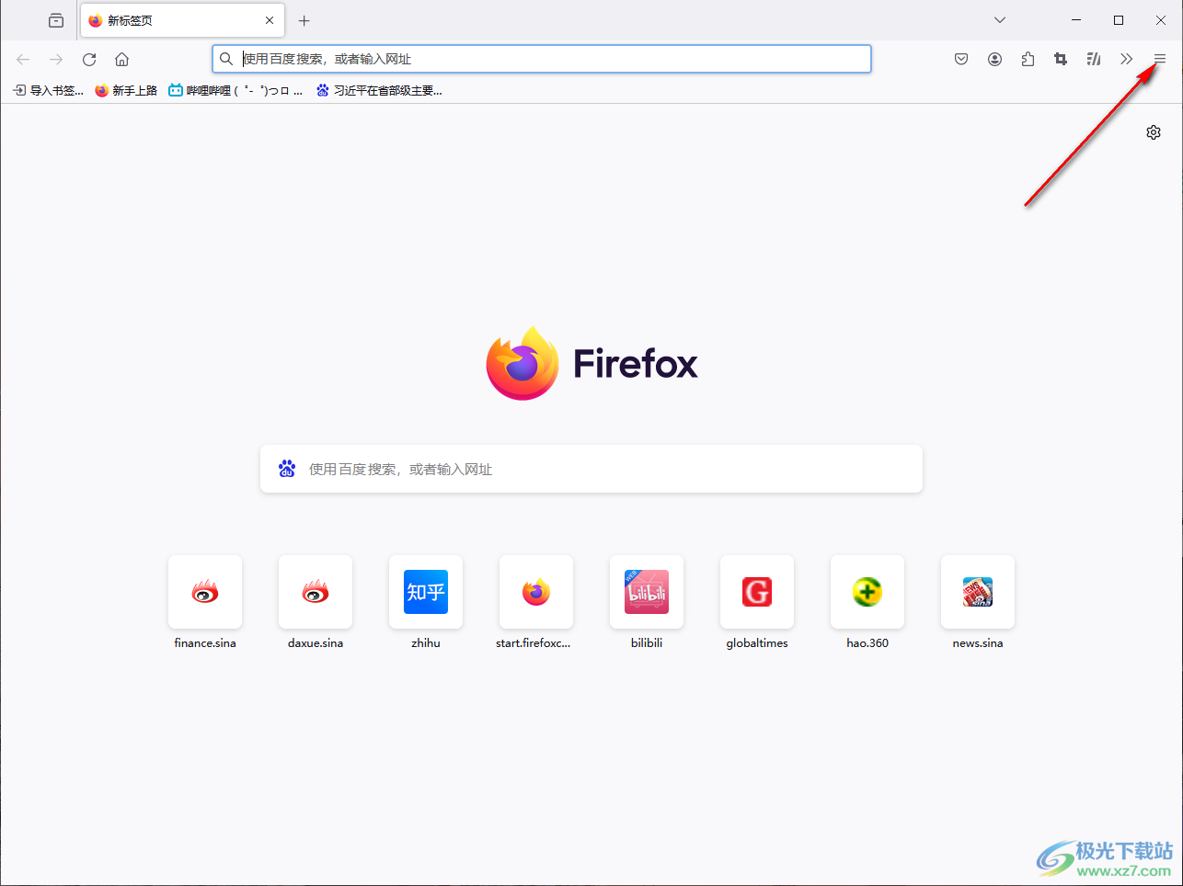
Task: Open the extensions puzzle icon
Action: tap(1028, 59)
